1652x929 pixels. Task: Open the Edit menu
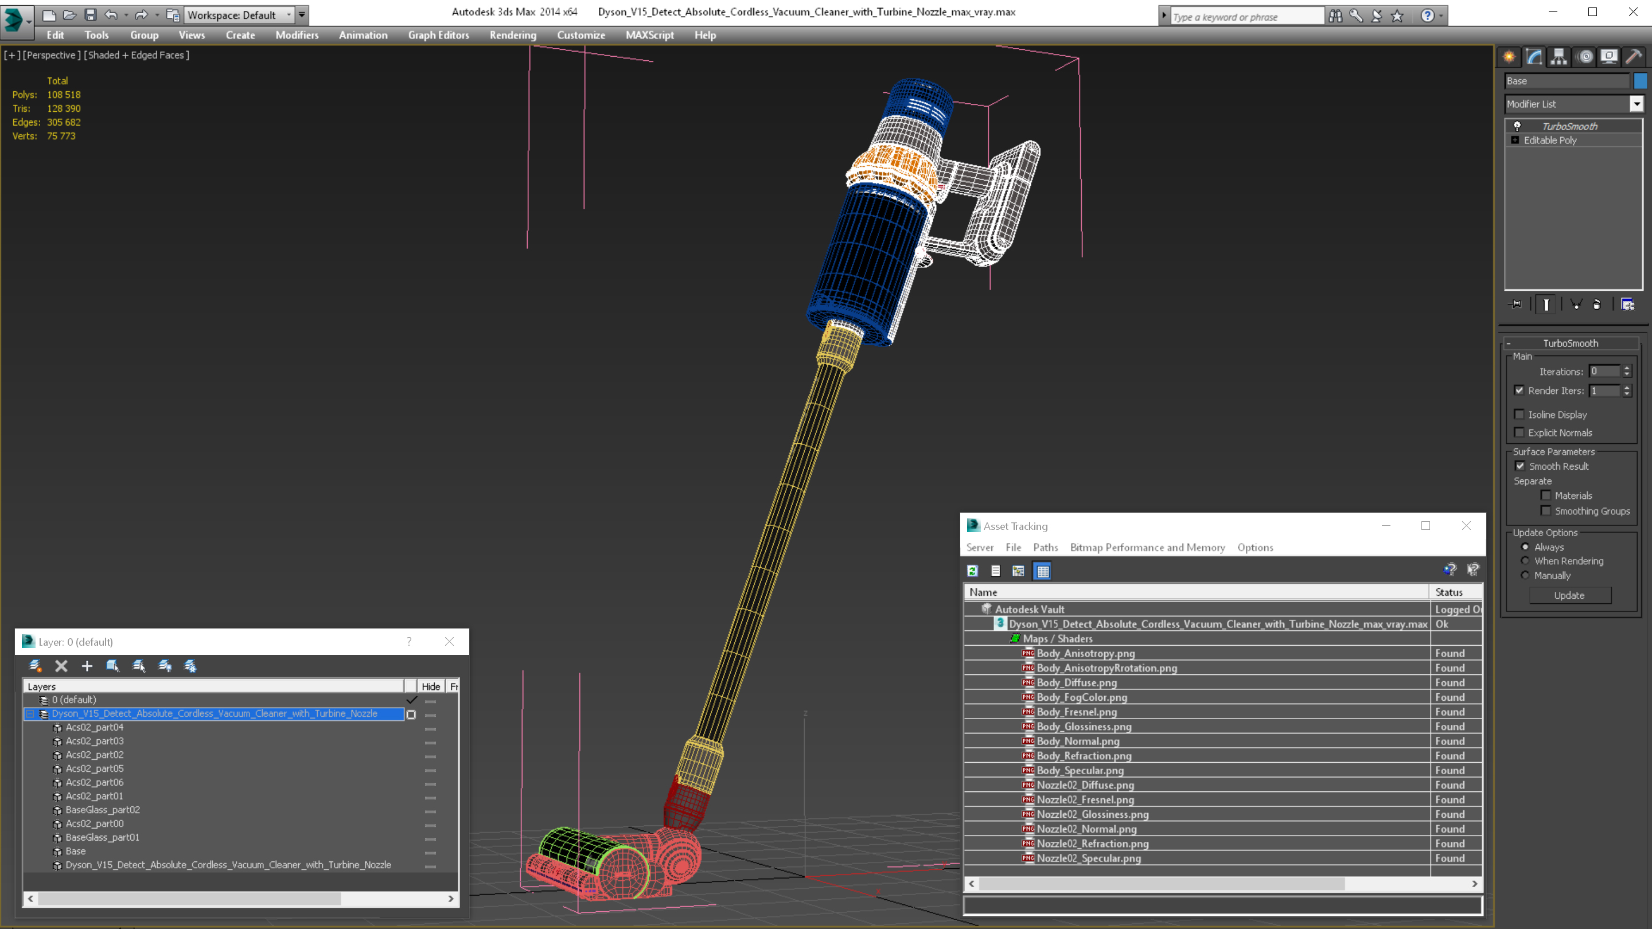tap(55, 35)
